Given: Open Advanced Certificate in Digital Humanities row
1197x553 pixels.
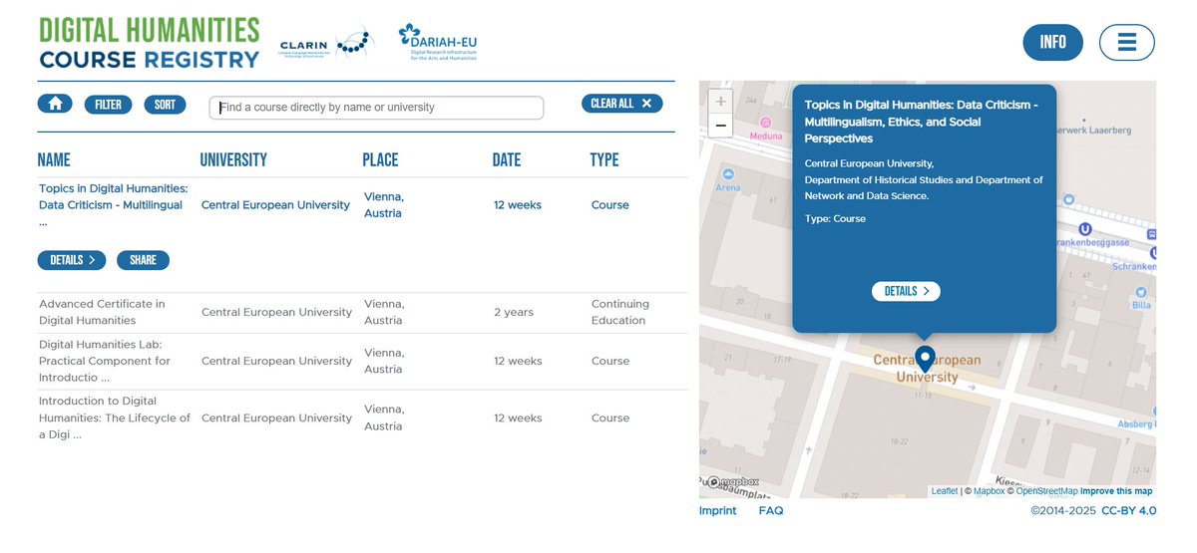Looking at the screenshot, I should point(362,312).
